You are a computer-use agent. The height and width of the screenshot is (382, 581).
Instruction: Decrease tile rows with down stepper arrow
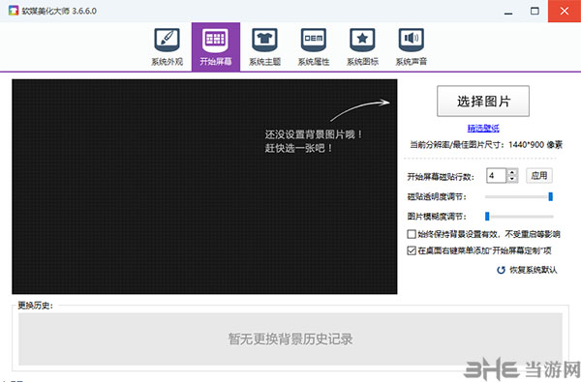tap(512, 179)
